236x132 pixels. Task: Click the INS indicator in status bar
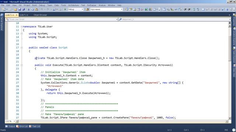click(x=226, y=130)
